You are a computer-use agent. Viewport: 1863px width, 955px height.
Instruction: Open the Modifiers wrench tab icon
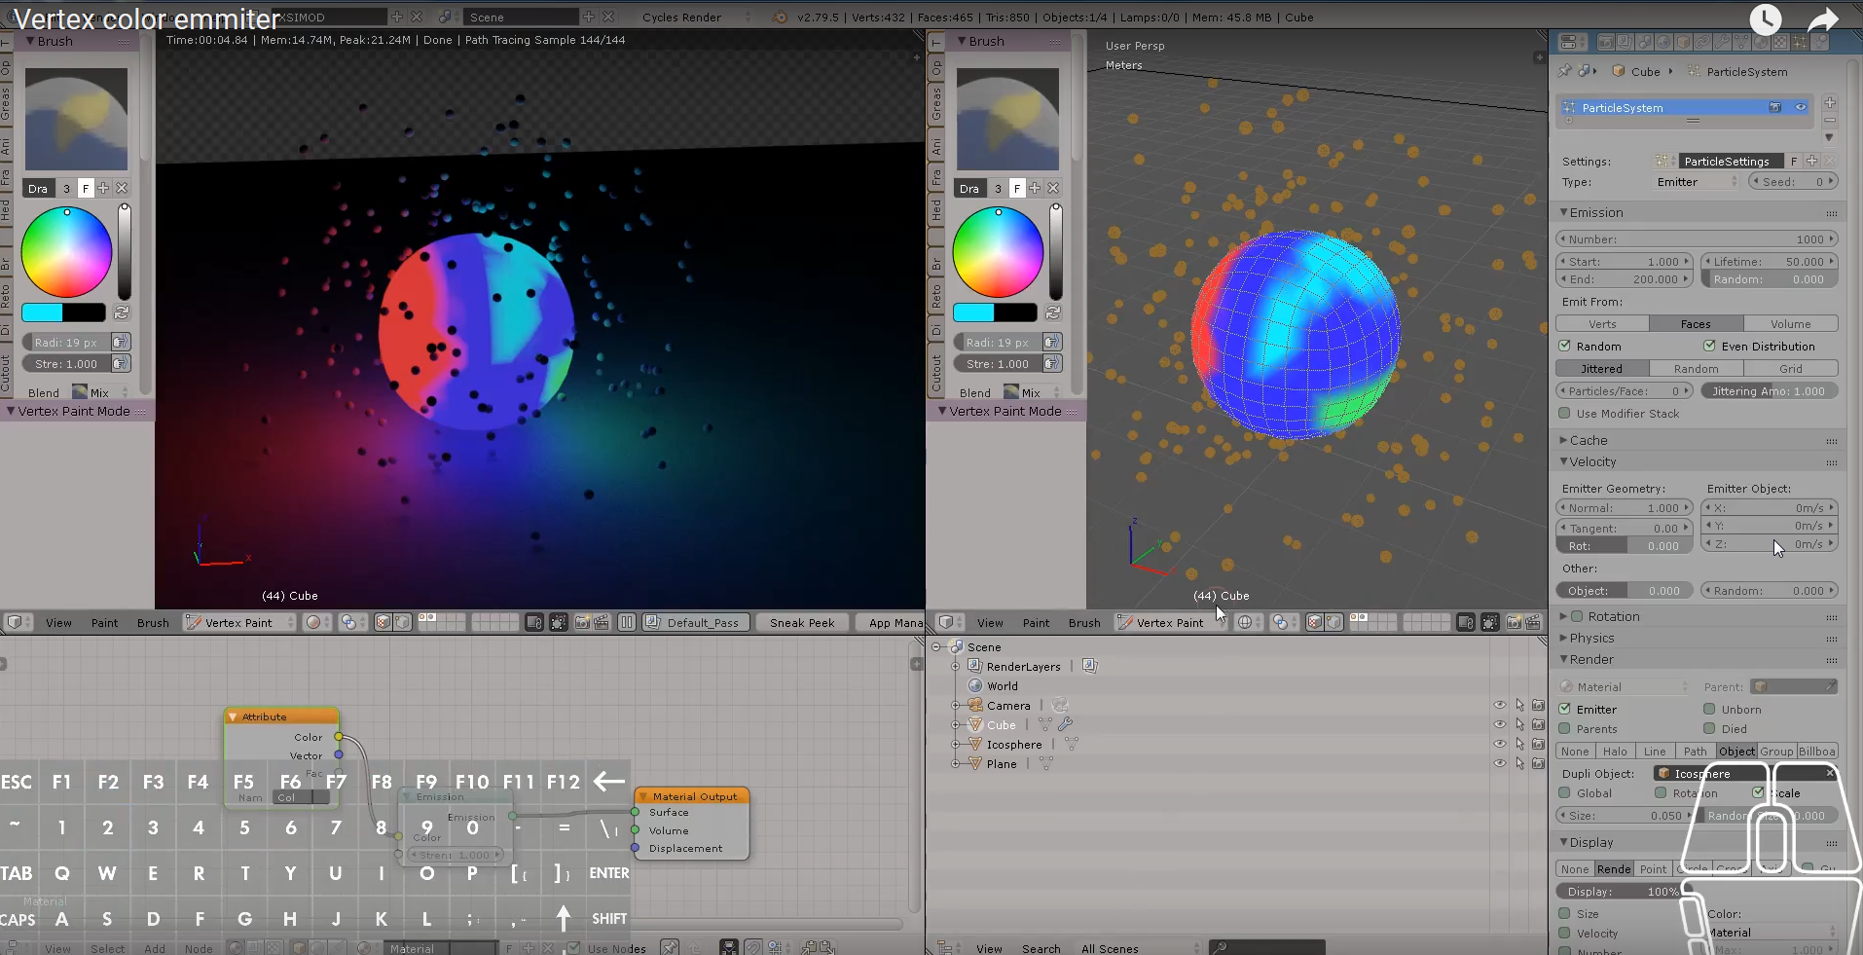tap(1722, 42)
